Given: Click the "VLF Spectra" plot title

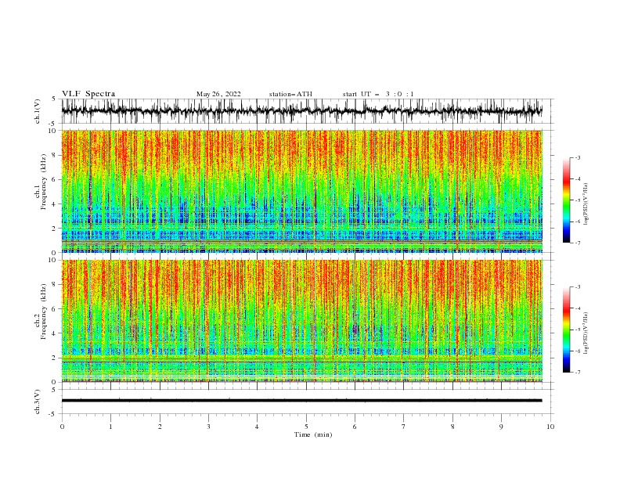Looking at the screenshot, I should [x=88, y=94].
